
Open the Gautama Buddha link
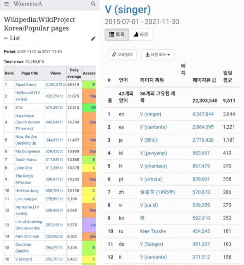coord(23,248)
